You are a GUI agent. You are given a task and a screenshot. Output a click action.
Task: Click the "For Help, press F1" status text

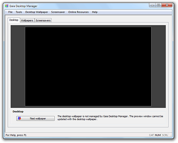pos(16,135)
